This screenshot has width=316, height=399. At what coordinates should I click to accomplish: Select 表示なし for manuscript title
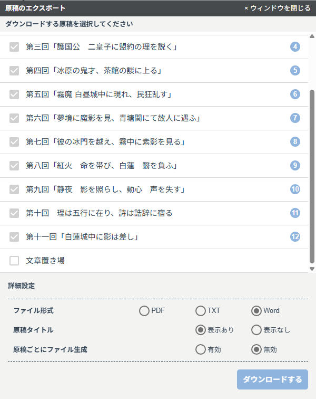(x=256, y=330)
